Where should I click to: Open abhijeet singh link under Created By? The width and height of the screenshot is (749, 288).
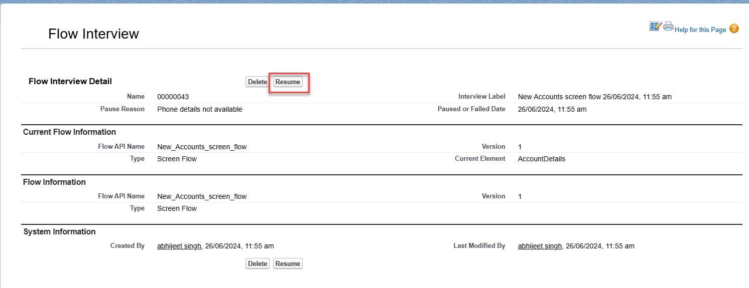point(179,246)
